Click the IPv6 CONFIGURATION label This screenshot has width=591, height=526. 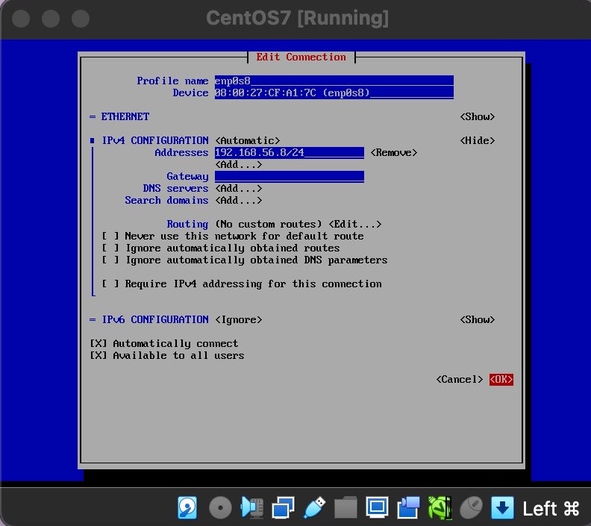click(x=155, y=320)
